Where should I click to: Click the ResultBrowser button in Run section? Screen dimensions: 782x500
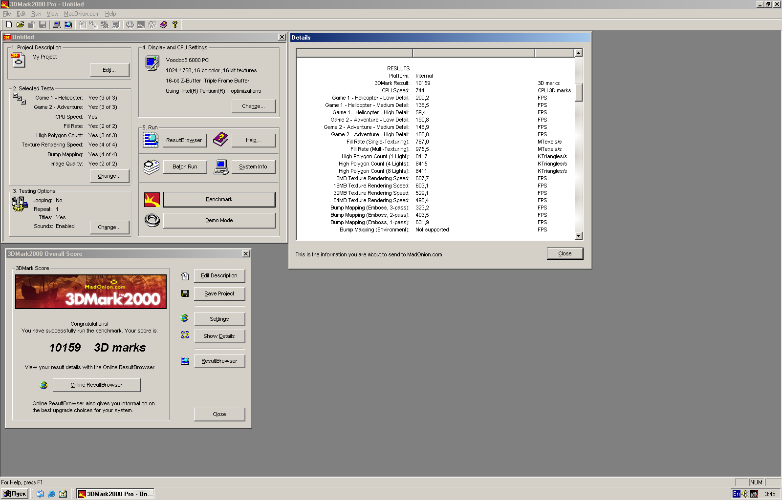point(184,141)
